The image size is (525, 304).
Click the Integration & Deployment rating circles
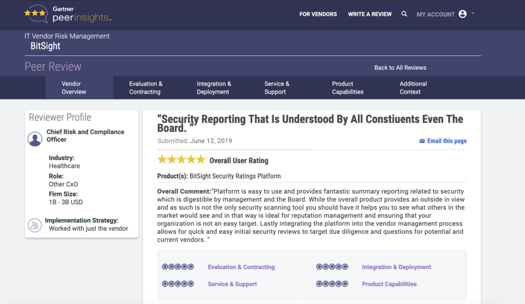point(332,267)
